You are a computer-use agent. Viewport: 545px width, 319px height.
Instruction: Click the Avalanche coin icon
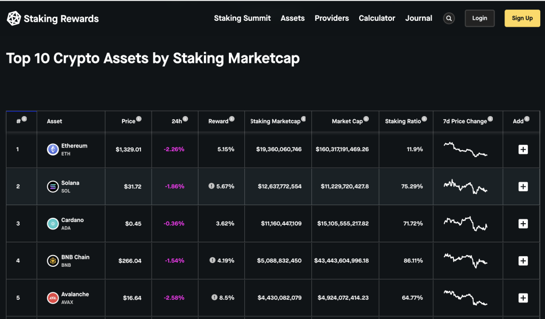tap(53, 298)
